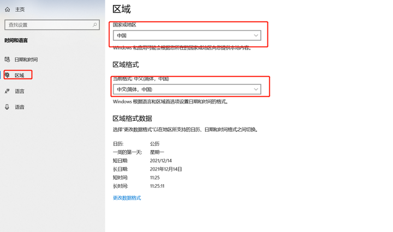Image resolution: width=393 pixels, height=232 pixels.
Task: Click the 日期和时间 clock icon
Action: click(x=7, y=59)
